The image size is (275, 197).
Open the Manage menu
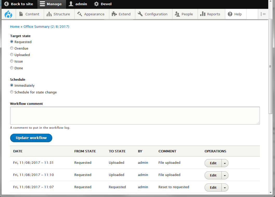tap(51, 4)
